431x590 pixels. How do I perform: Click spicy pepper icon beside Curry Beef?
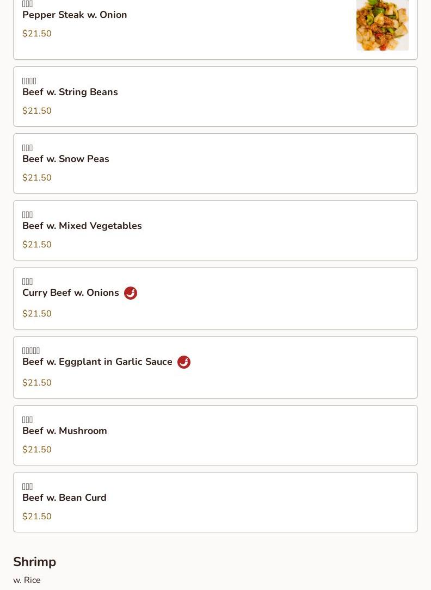pyautogui.click(x=131, y=293)
